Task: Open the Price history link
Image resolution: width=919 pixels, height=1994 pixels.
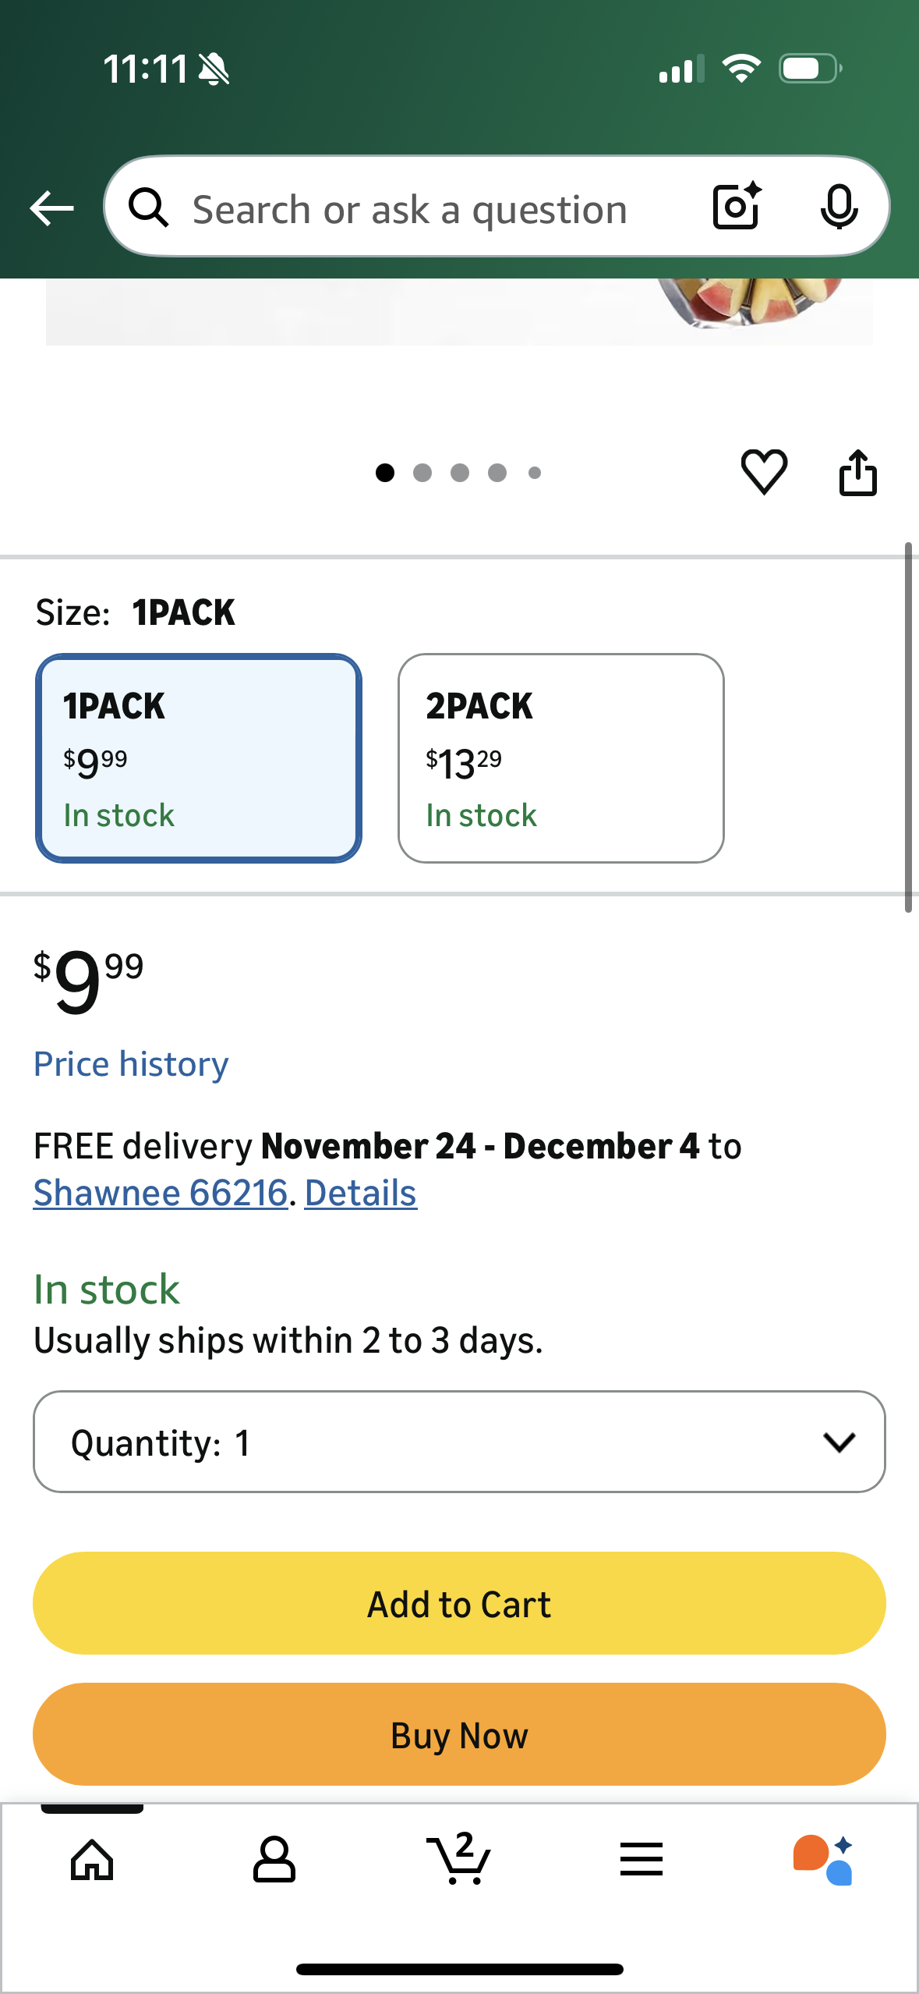Action: [x=131, y=1064]
